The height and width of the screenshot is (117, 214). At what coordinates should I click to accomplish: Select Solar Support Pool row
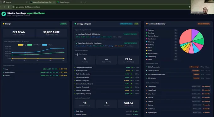pos(178,71)
